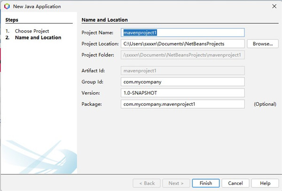The width and height of the screenshot is (282, 191).
Task: Click the < Back button
Action: click(147, 183)
